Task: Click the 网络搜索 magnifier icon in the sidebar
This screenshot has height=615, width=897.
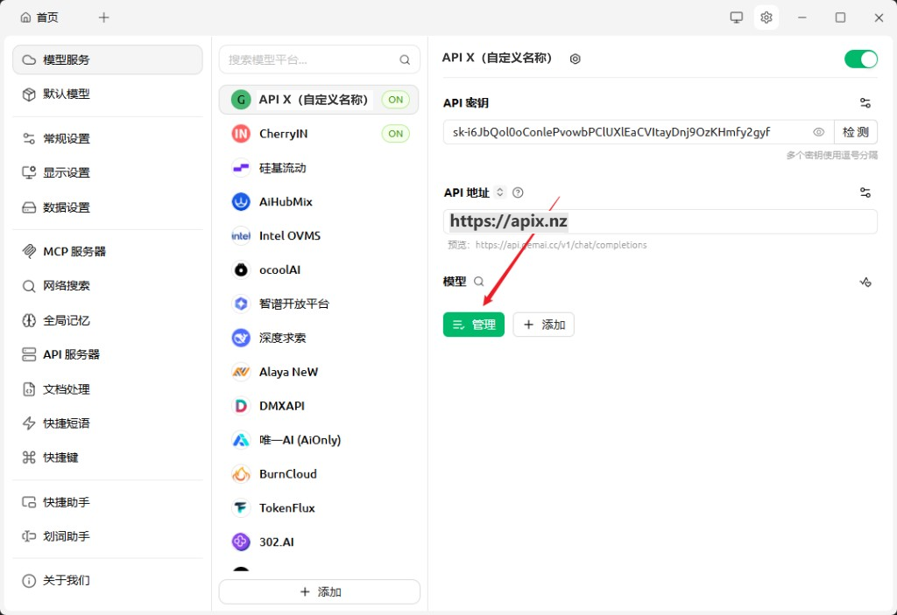Action: (x=29, y=286)
